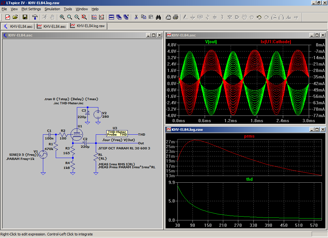Zoom full extents with crossed magnifier icon

point(84,17)
